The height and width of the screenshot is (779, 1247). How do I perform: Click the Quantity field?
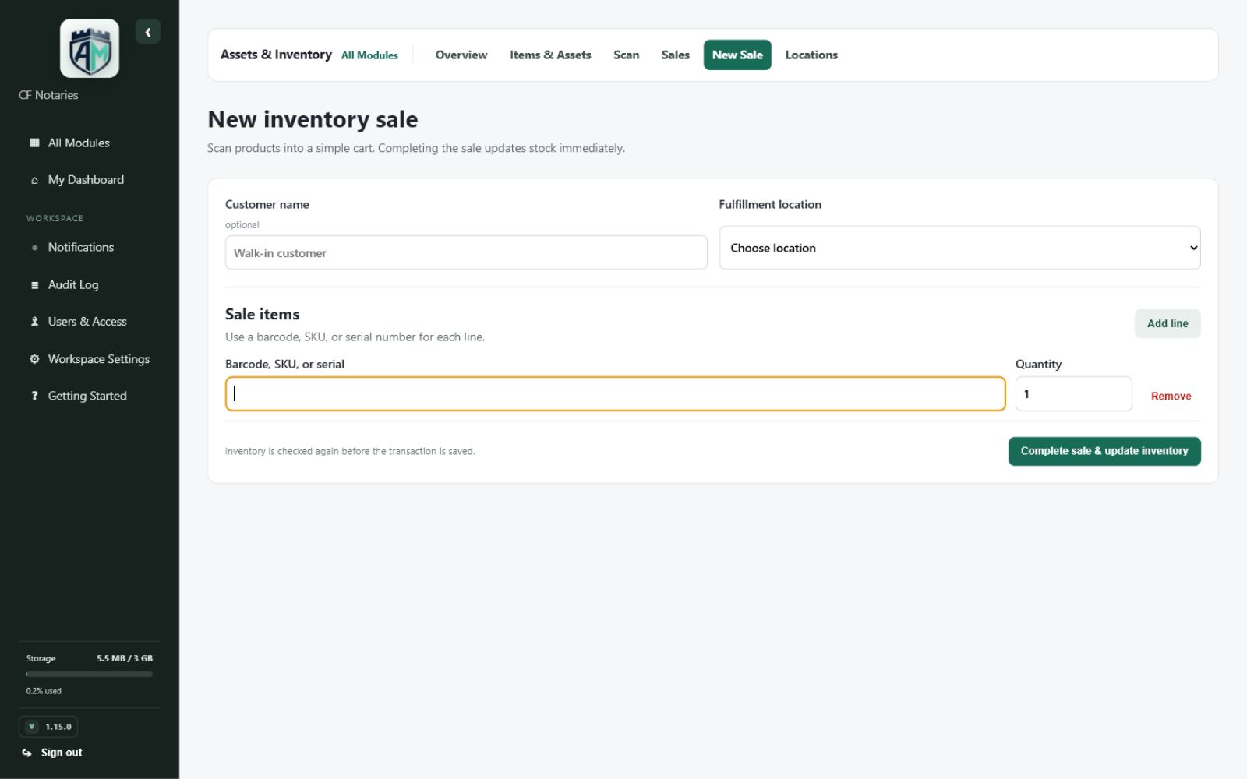tap(1073, 394)
